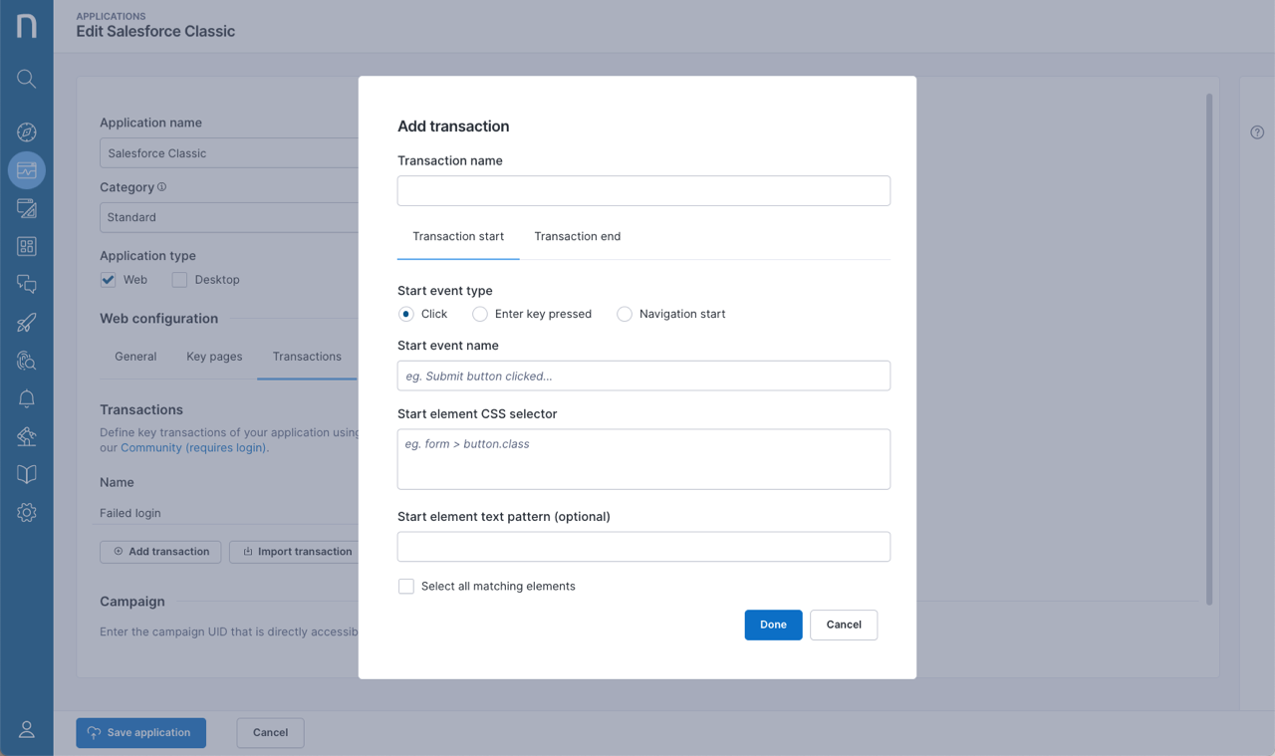Screen dimensions: 1275x756
Task: Select the Enter key pressed radio button
Action: pyautogui.click(x=480, y=314)
